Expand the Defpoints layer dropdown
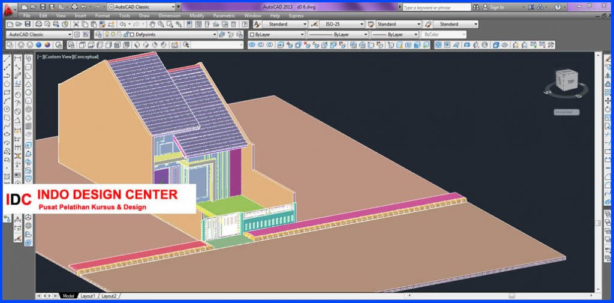 pyautogui.click(x=215, y=34)
